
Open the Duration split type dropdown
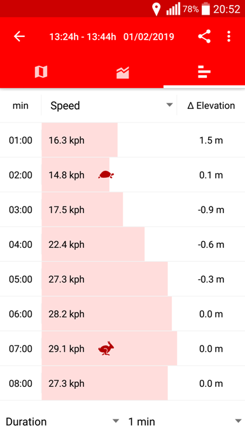tap(62, 421)
